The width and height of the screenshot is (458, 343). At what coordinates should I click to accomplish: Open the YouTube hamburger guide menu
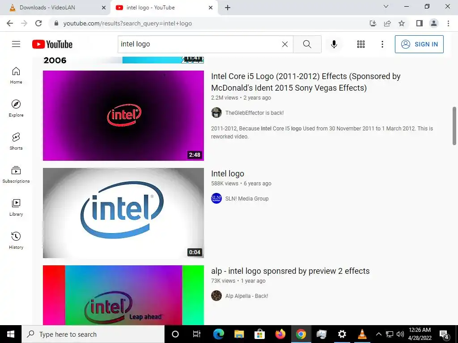click(x=16, y=44)
